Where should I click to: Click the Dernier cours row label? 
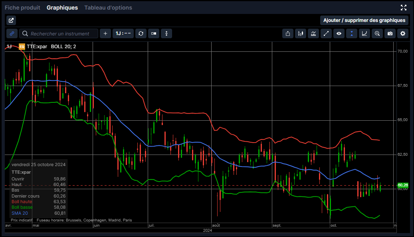click(26, 196)
